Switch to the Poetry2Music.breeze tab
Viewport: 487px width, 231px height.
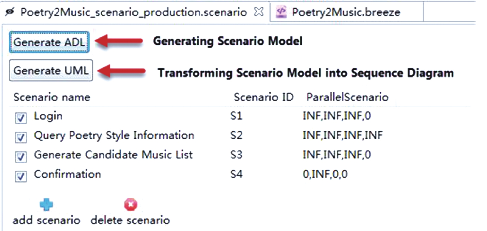tap(346, 12)
